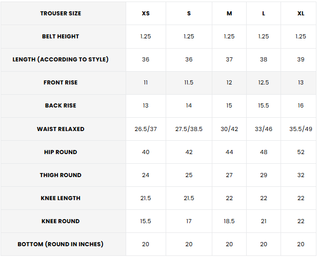Select the KNEE LENGTH row label
This screenshot has height=259, width=319.
pos(61,198)
